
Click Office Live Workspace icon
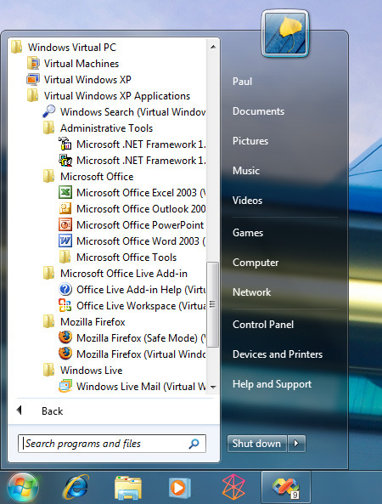point(65,305)
